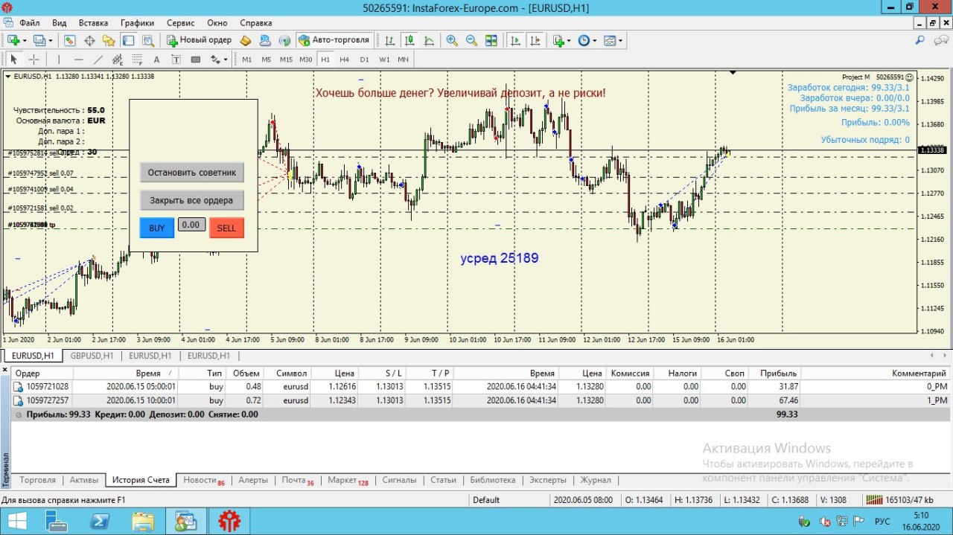Open the Графики menu

pos(137,23)
